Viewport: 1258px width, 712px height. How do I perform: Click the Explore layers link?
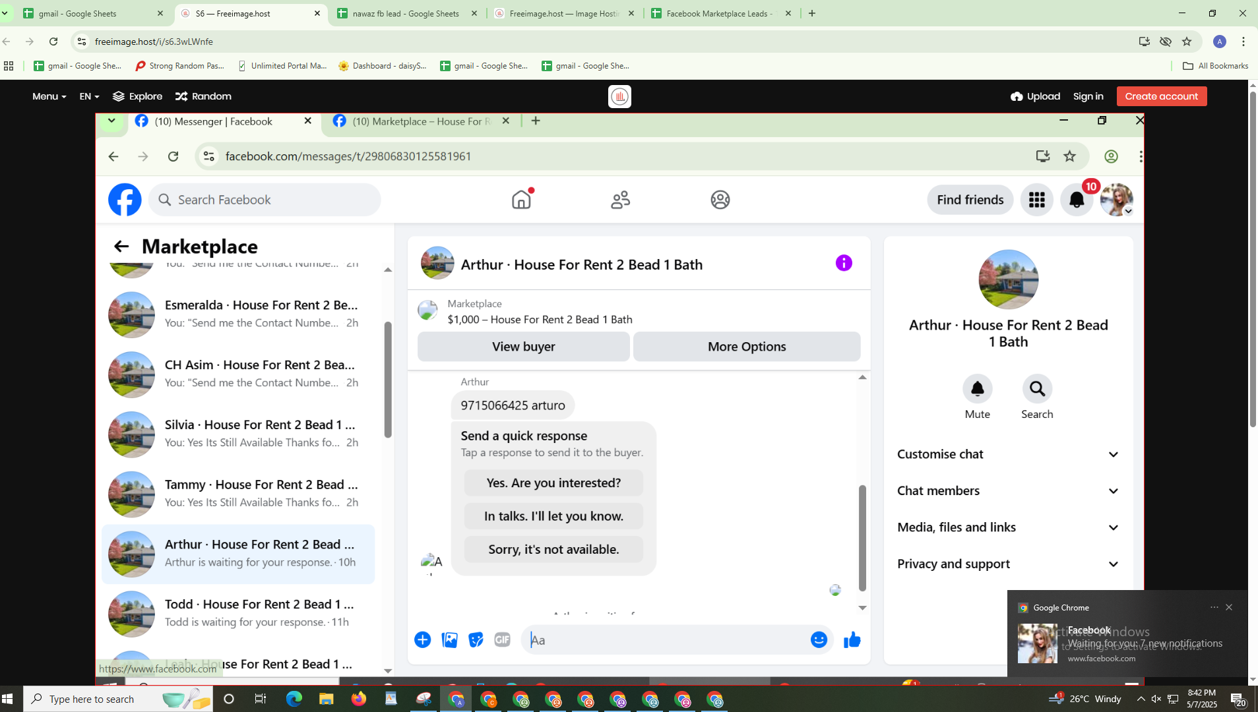click(137, 96)
